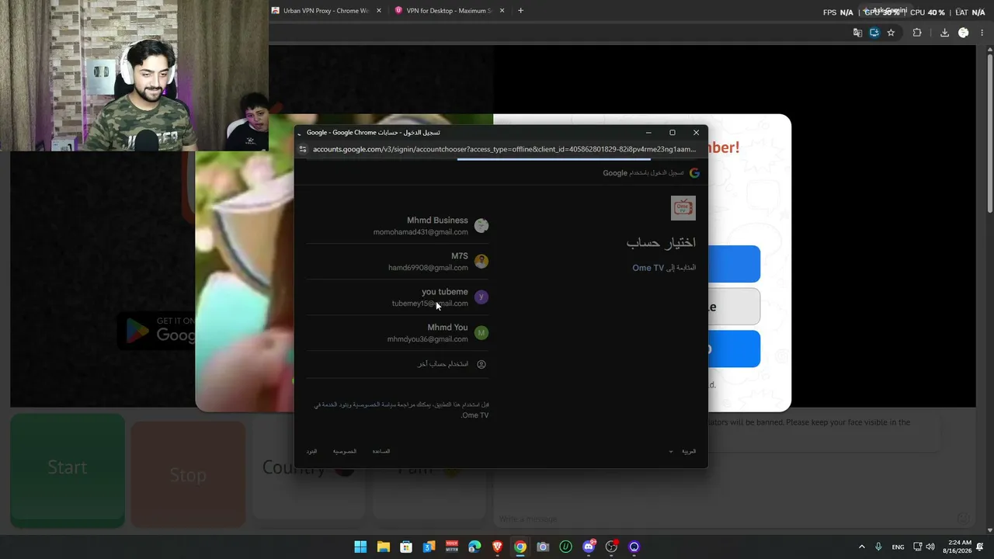994x559 pixels.
Task: Open the Help link in the popup footer
Action: [381, 451]
